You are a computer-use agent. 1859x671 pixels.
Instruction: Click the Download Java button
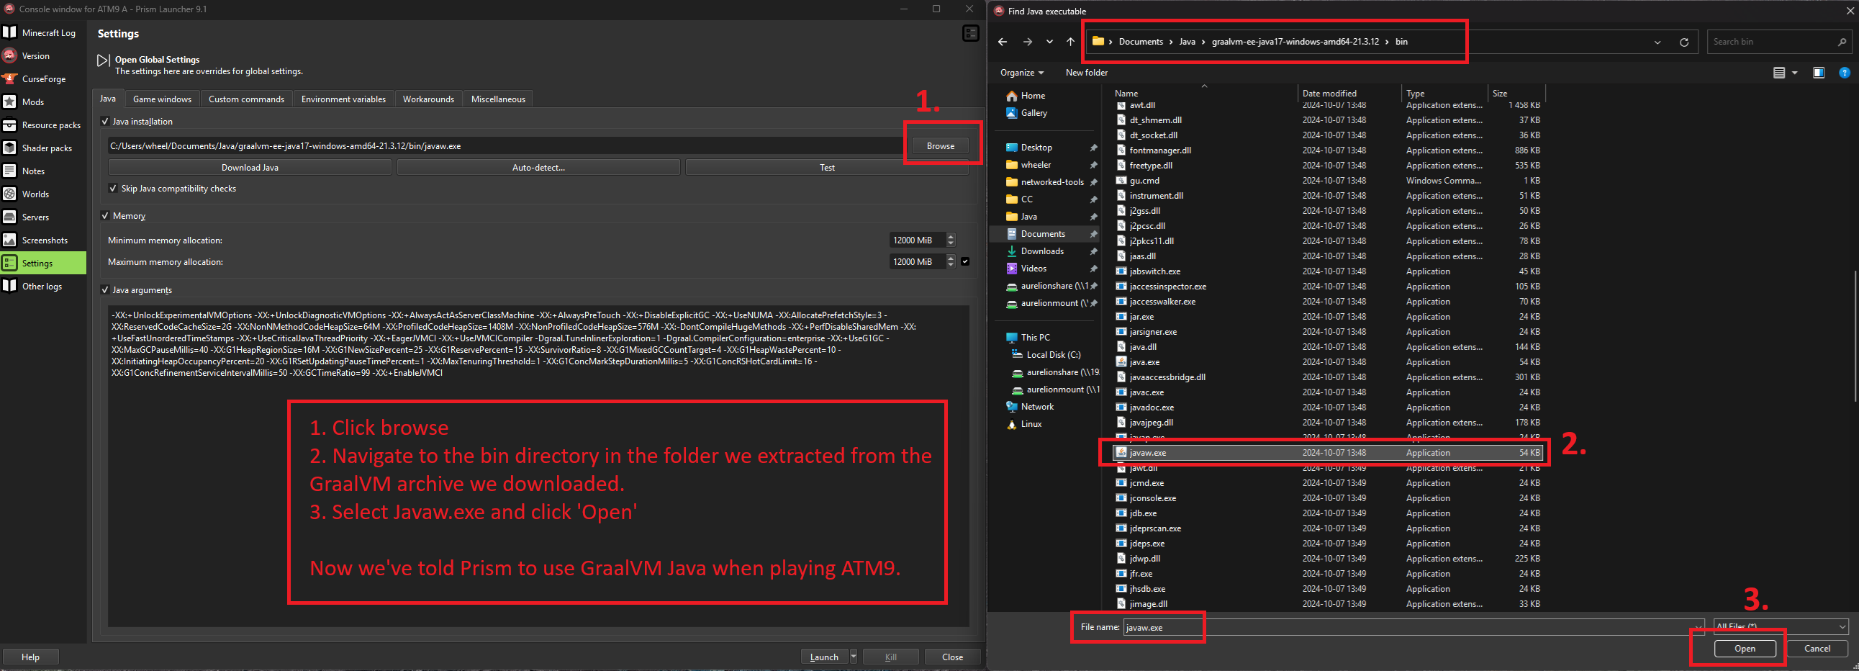(250, 168)
